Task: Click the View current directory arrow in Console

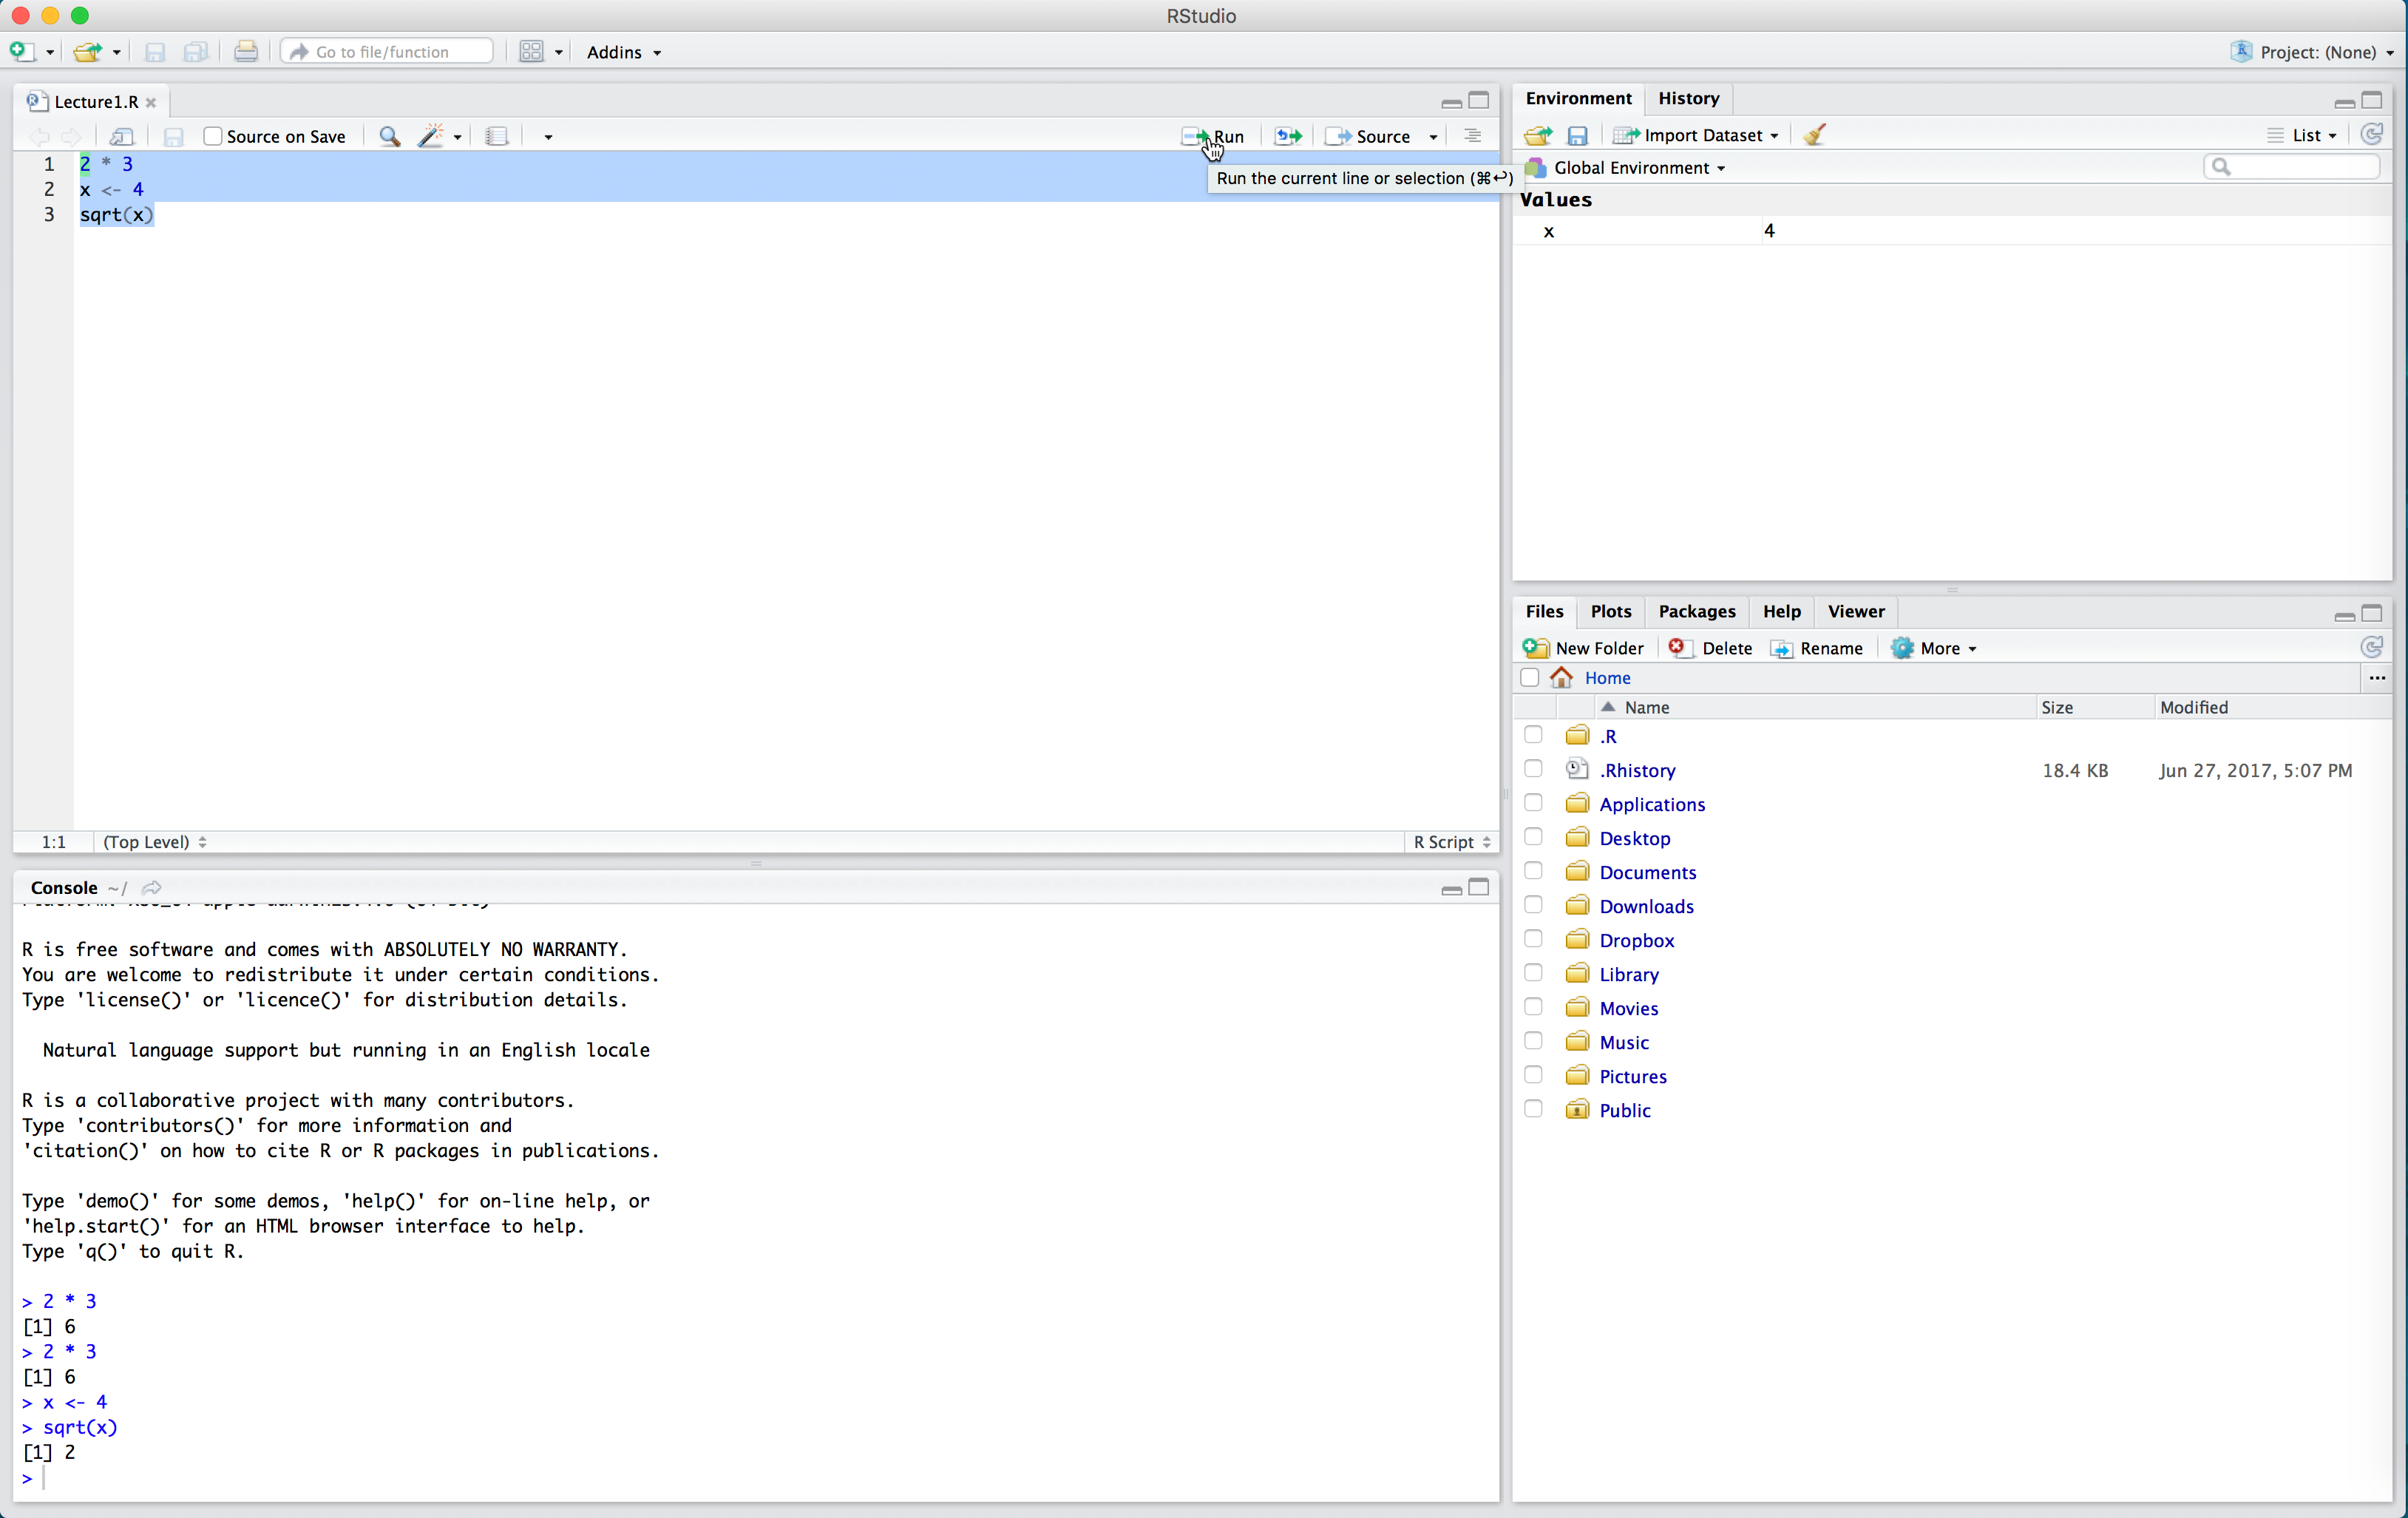Action: click(152, 888)
